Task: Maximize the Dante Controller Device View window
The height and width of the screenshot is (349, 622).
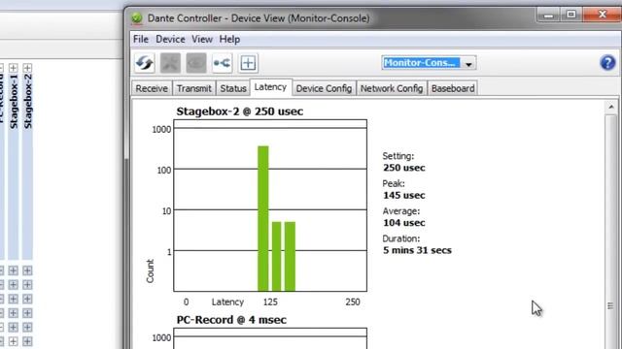Action: (x=571, y=15)
